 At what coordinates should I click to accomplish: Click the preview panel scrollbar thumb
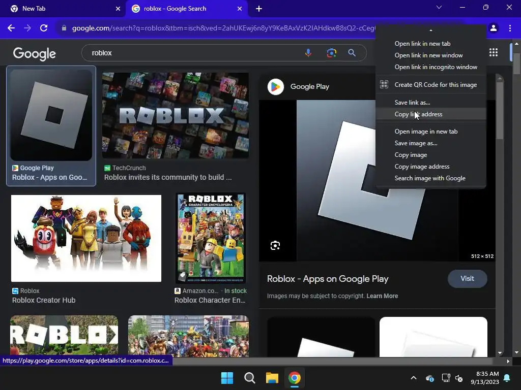tap(500, 110)
